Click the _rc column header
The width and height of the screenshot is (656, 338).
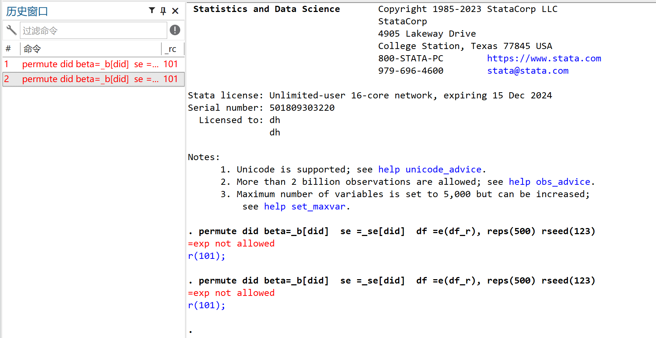(x=171, y=49)
